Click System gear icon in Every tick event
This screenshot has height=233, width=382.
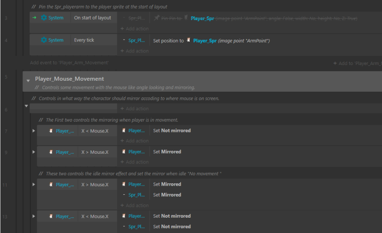[x=44, y=40]
